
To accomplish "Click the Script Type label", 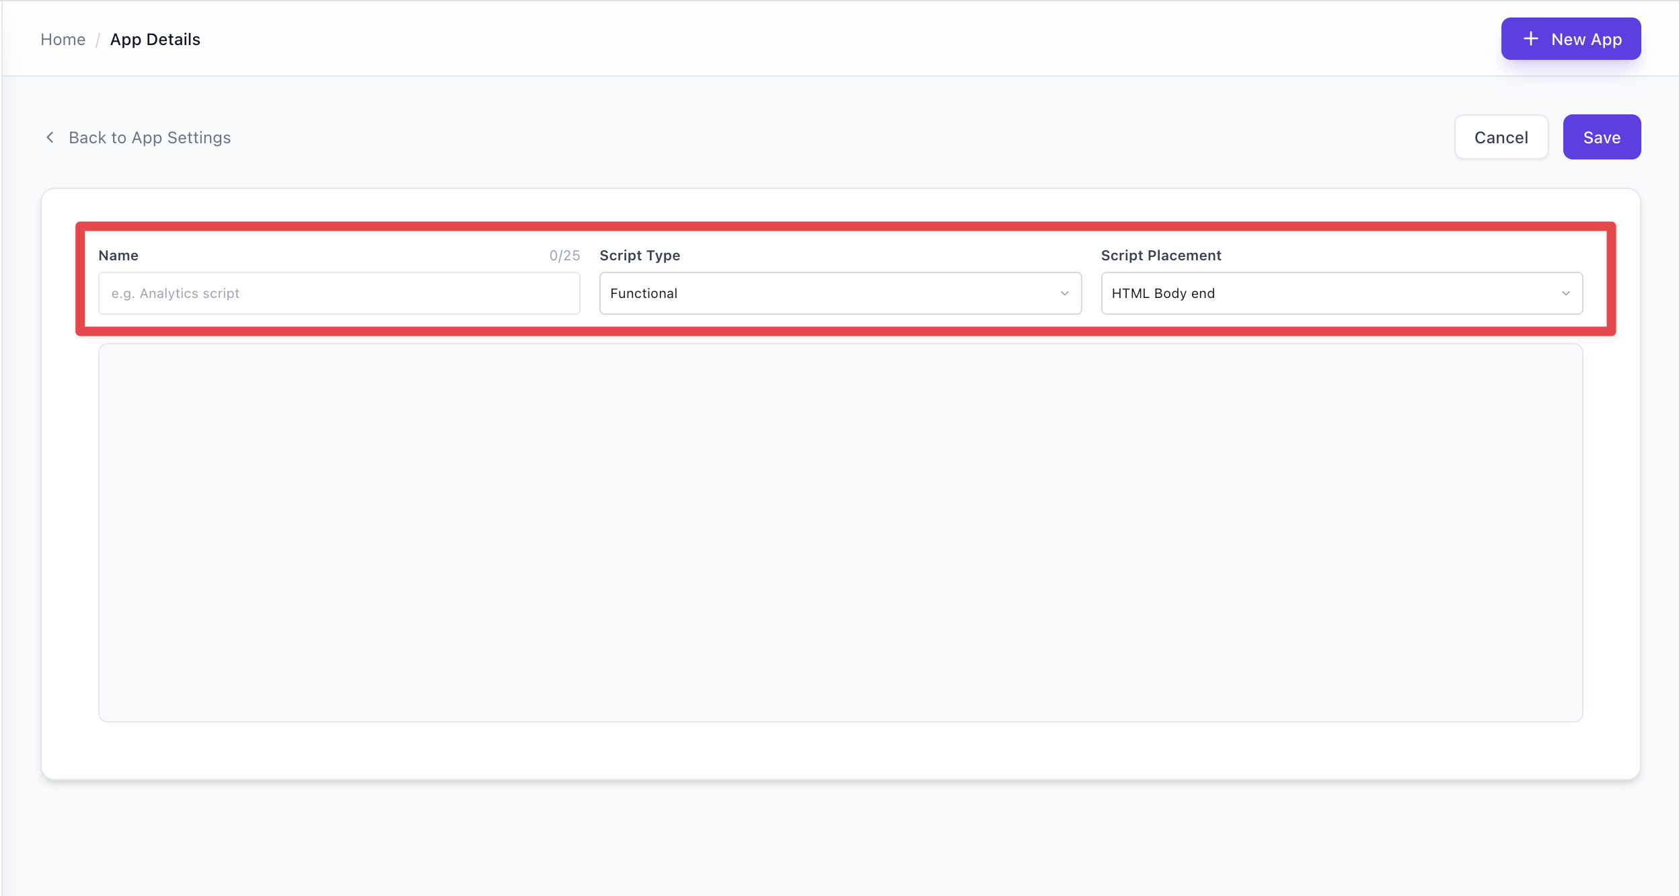I will click(639, 255).
